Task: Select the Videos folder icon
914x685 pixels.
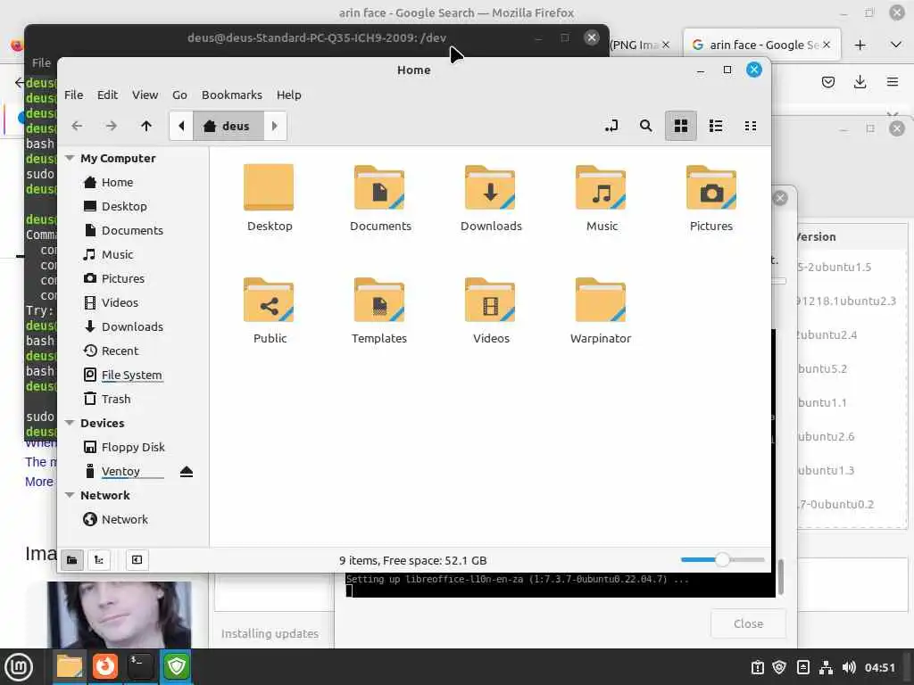Action: [490, 300]
